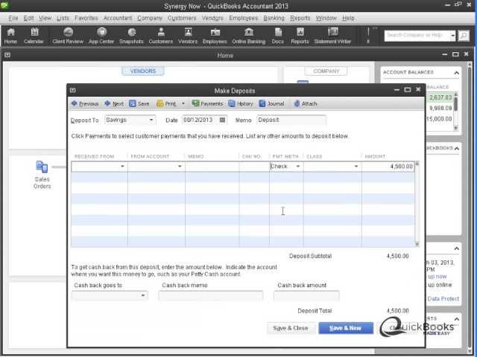Open the Calendar icon
This screenshot has width=477, height=357.
pos(34,36)
